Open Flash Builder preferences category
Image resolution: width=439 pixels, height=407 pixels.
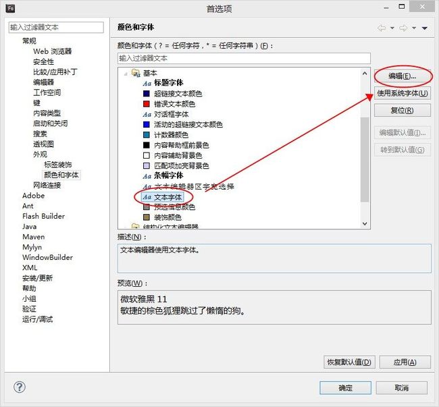point(43,216)
